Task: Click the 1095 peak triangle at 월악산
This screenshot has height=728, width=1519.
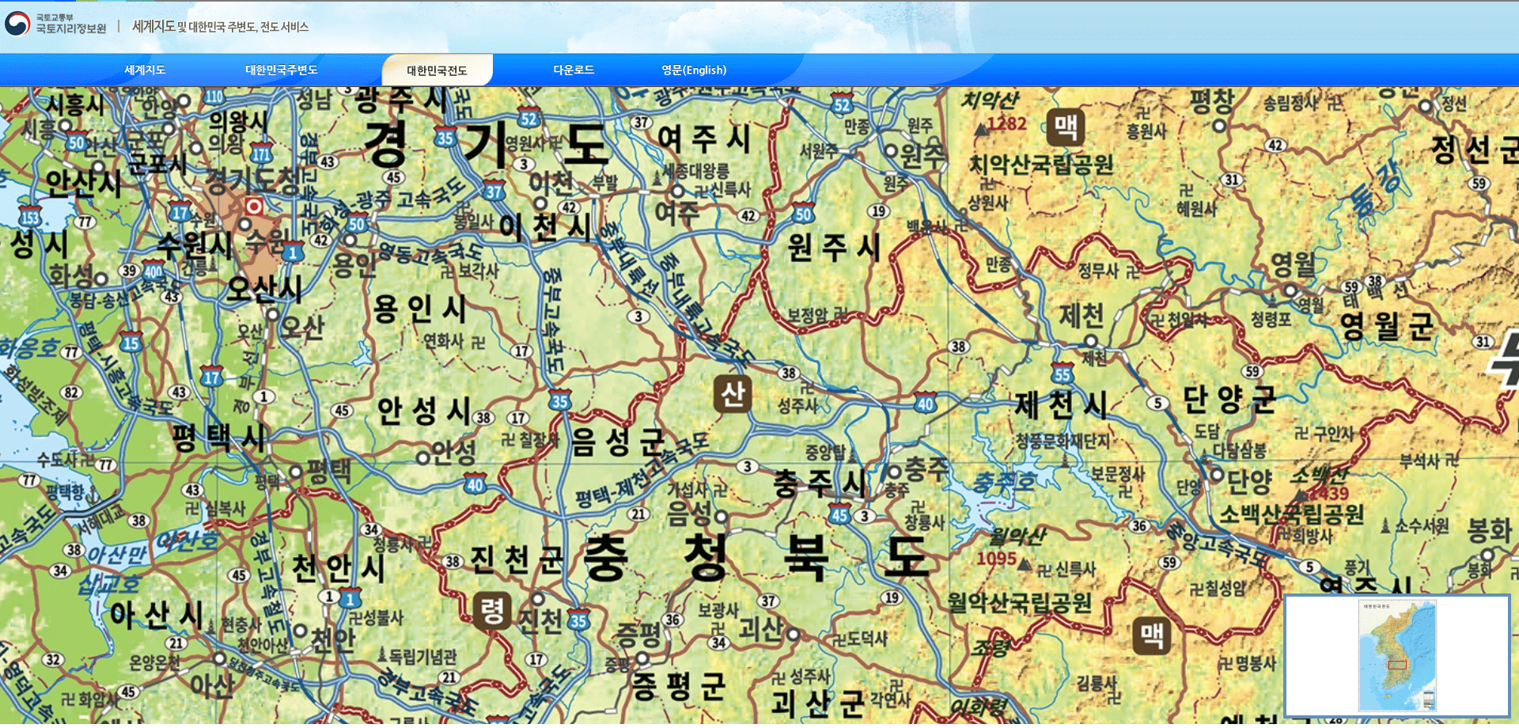Action: 1024,564
